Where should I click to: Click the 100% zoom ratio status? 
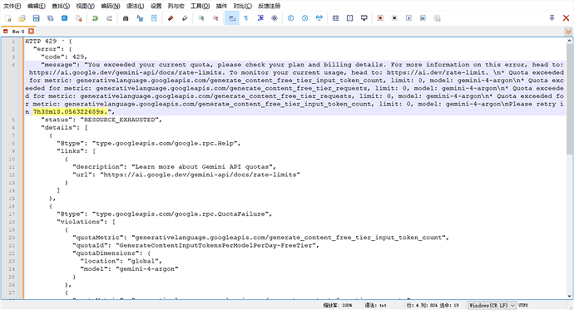338,305
